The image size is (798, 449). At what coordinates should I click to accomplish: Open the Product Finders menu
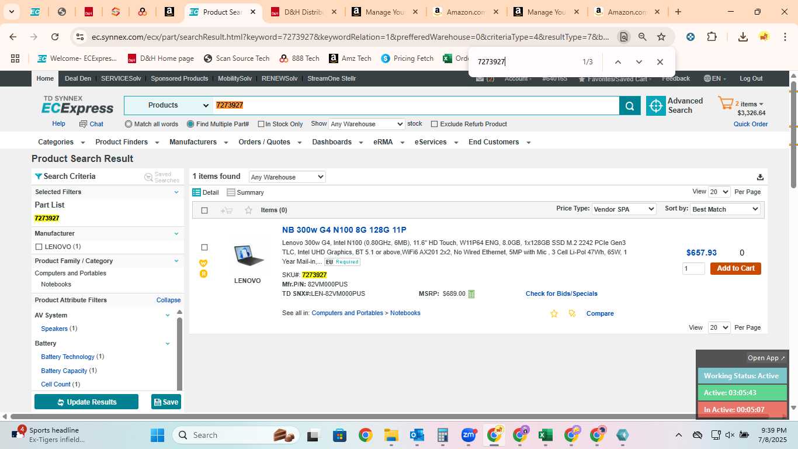click(x=126, y=142)
